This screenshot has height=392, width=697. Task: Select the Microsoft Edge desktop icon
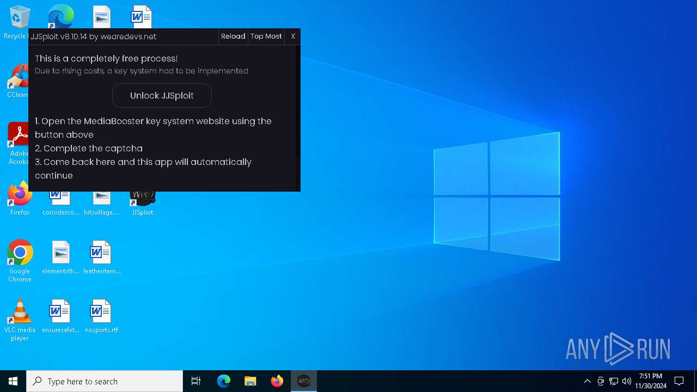pos(60,16)
